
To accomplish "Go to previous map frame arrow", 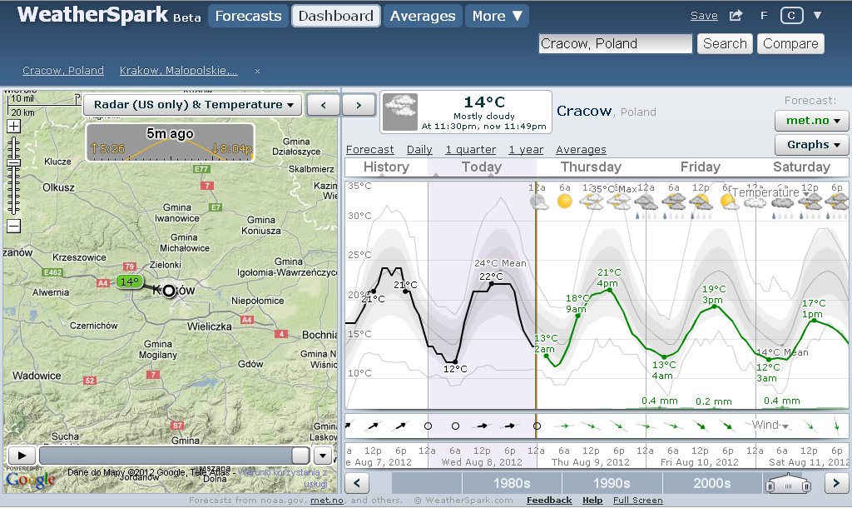I will click(x=324, y=105).
